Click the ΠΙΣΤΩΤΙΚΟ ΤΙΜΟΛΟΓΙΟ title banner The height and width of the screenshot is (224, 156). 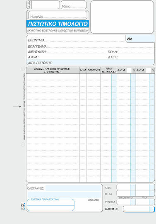click(58, 24)
